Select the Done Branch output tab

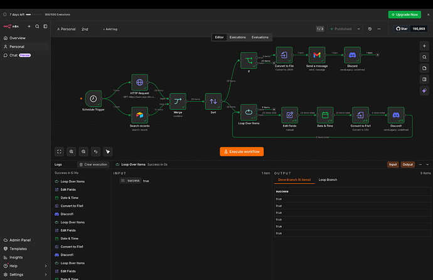pyautogui.click(x=294, y=180)
